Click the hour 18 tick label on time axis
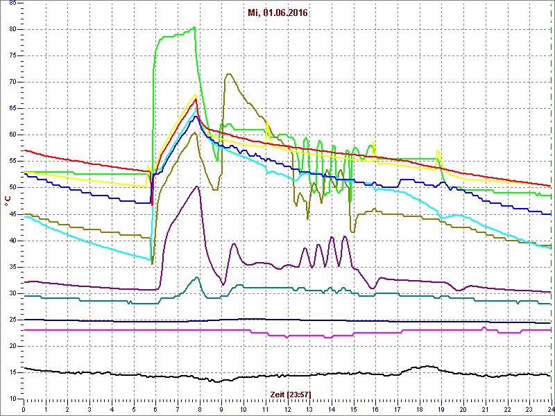Viewport: 555px width, 416px height. (420, 409)
